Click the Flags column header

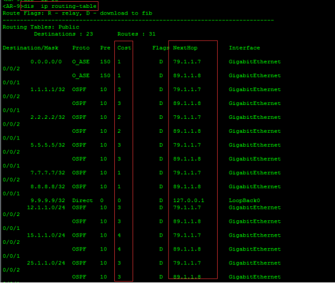tap(161, 48)
